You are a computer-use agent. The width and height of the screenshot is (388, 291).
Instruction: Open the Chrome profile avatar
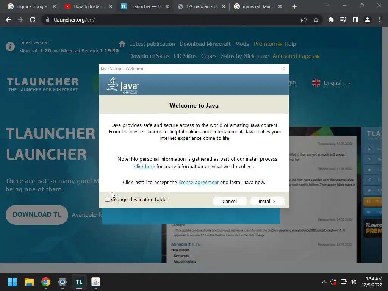(368, 20)
